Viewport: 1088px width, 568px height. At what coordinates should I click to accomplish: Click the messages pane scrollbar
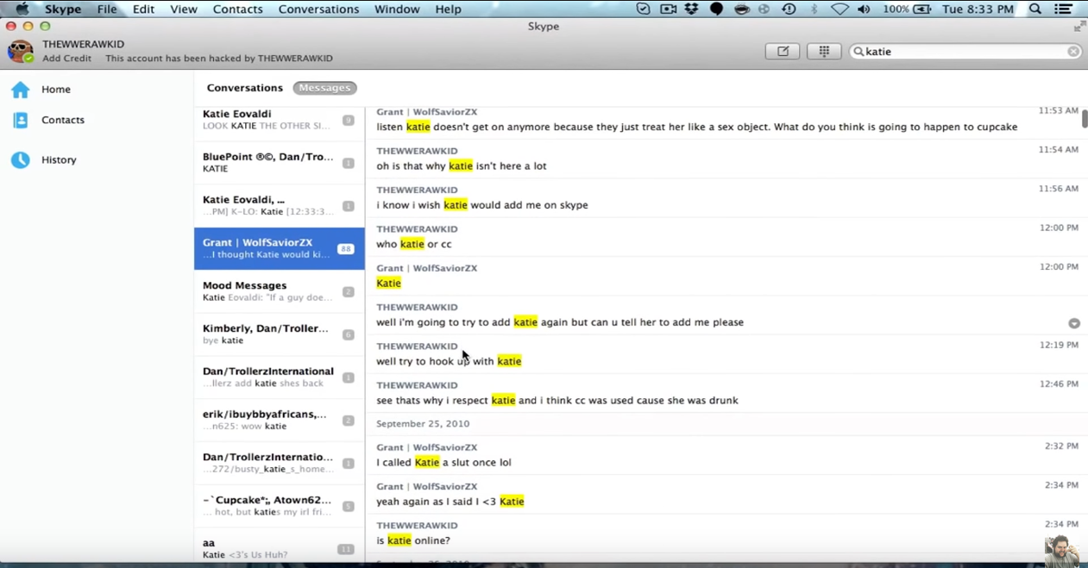pyautogui.click(x=1084, y=119)
